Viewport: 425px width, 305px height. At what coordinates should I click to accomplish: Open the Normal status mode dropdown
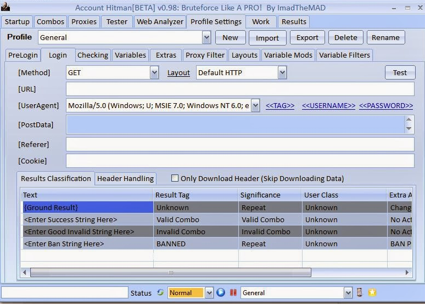(209, 292)
